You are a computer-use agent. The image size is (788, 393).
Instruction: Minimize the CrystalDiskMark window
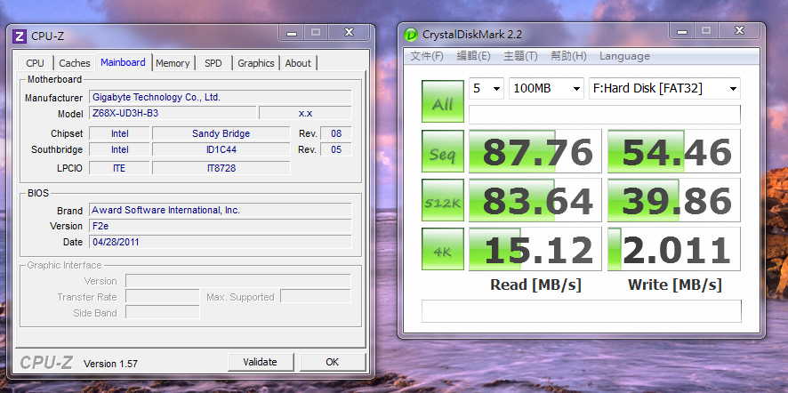[682, 30]
